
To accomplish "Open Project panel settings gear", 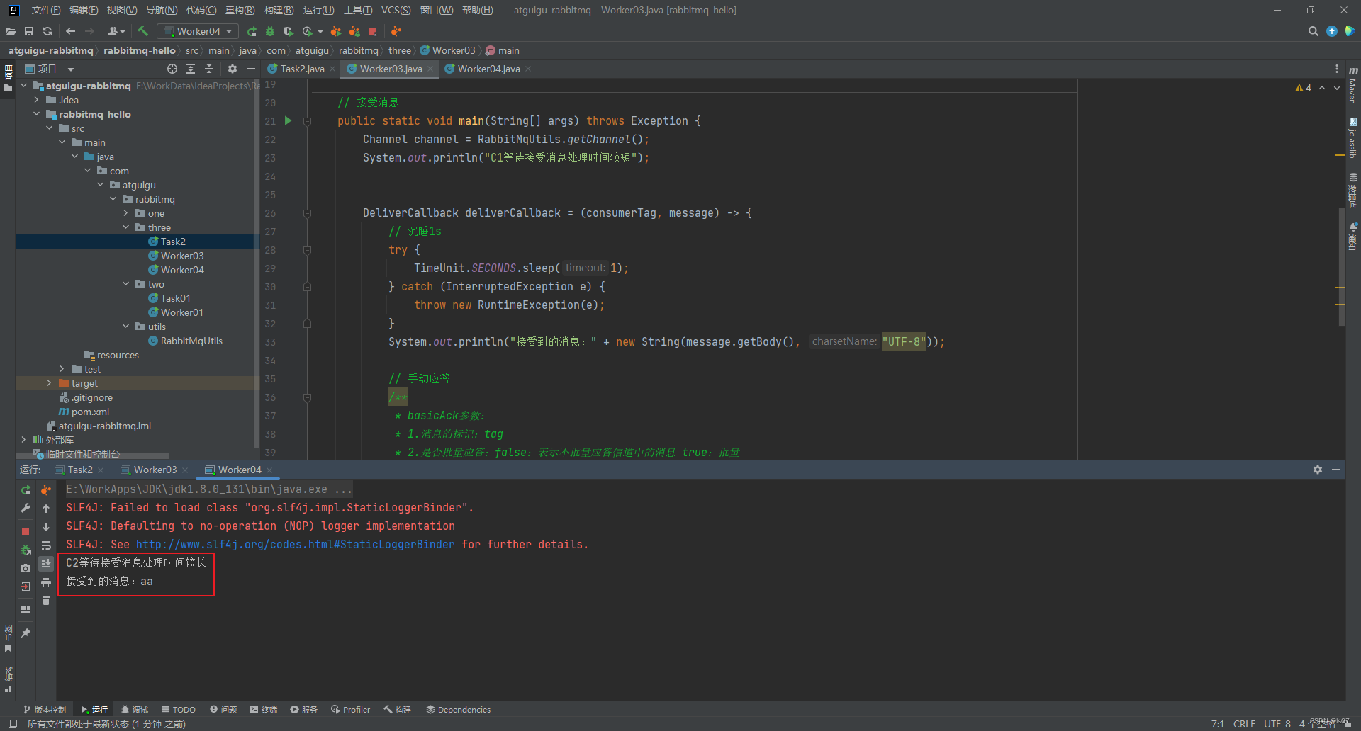I will tap(233, 69).
